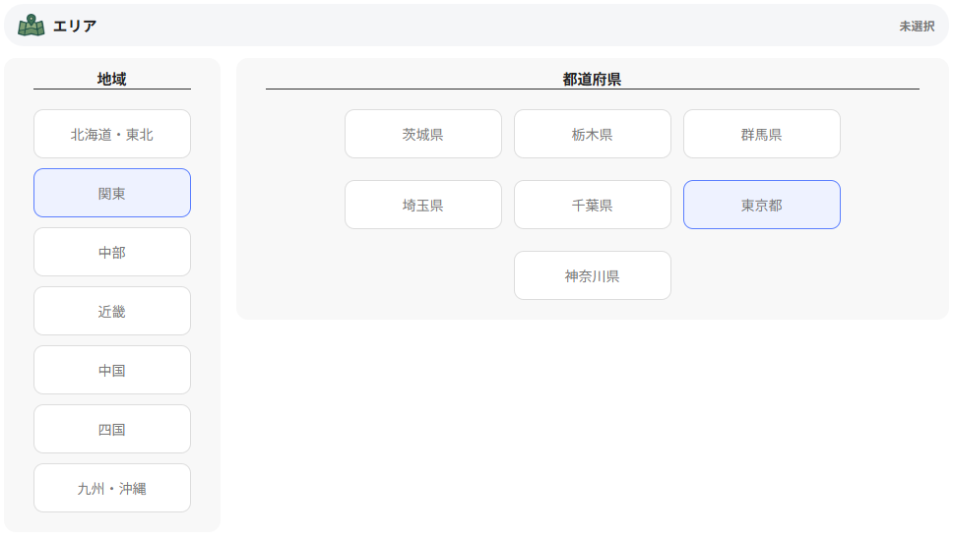Image resolution: width=953 pixels, height=539 pixels.
Task: Select the 九州・沖縄 region
Action: pyautogui.click(x=112, y=488)
